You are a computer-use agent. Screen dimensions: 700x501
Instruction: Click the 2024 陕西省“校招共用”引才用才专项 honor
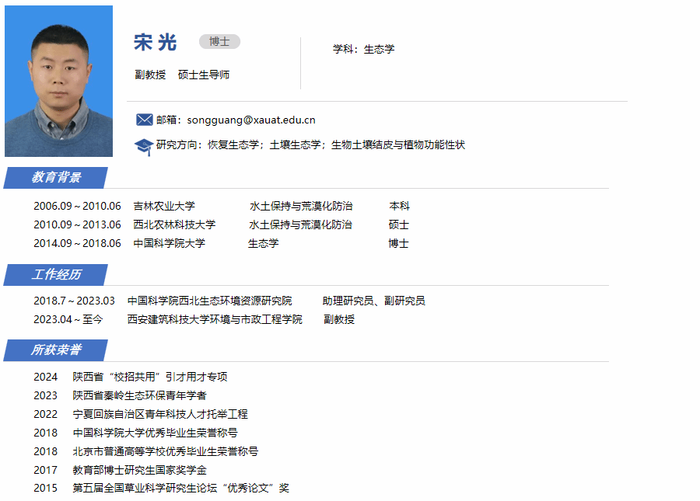(150, 377)
